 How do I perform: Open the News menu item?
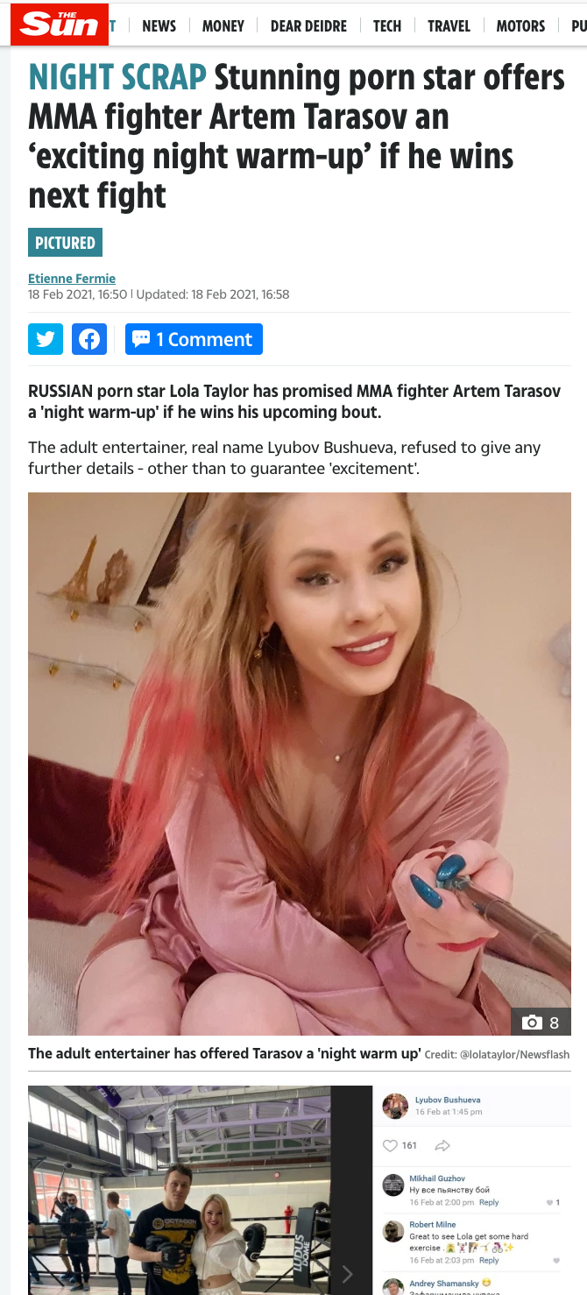[x=159, y=25]
